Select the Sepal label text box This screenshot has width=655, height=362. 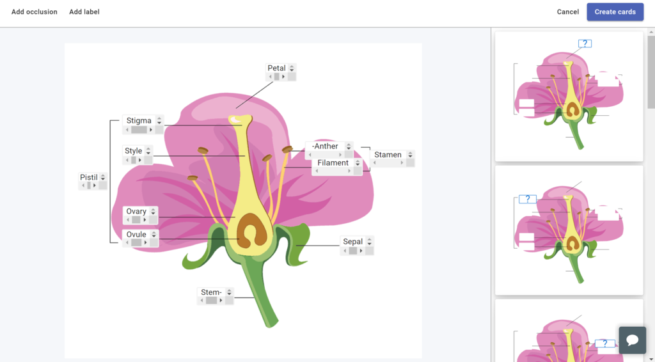(x=352, y=241)
